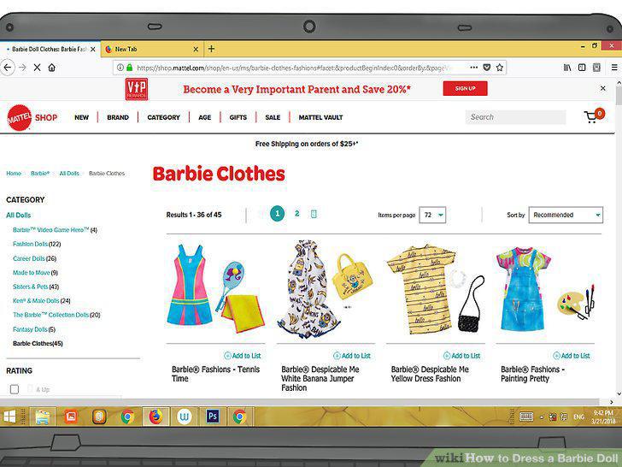Viewport: 622px width, 467px height.
Task: Stop loading the page with X button
Action: (38, 68)
